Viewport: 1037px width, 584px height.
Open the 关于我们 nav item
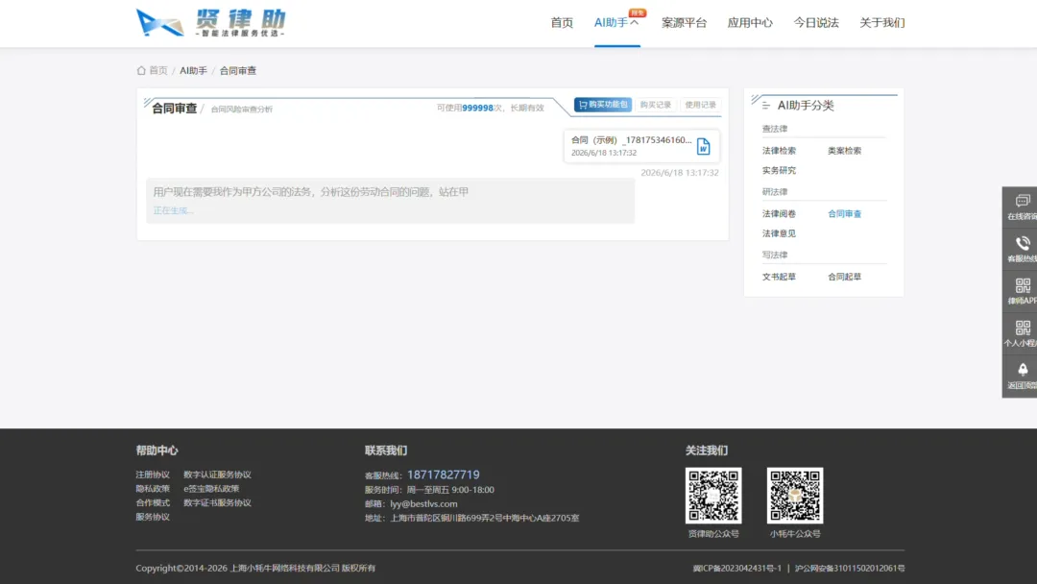pos(882,22)
